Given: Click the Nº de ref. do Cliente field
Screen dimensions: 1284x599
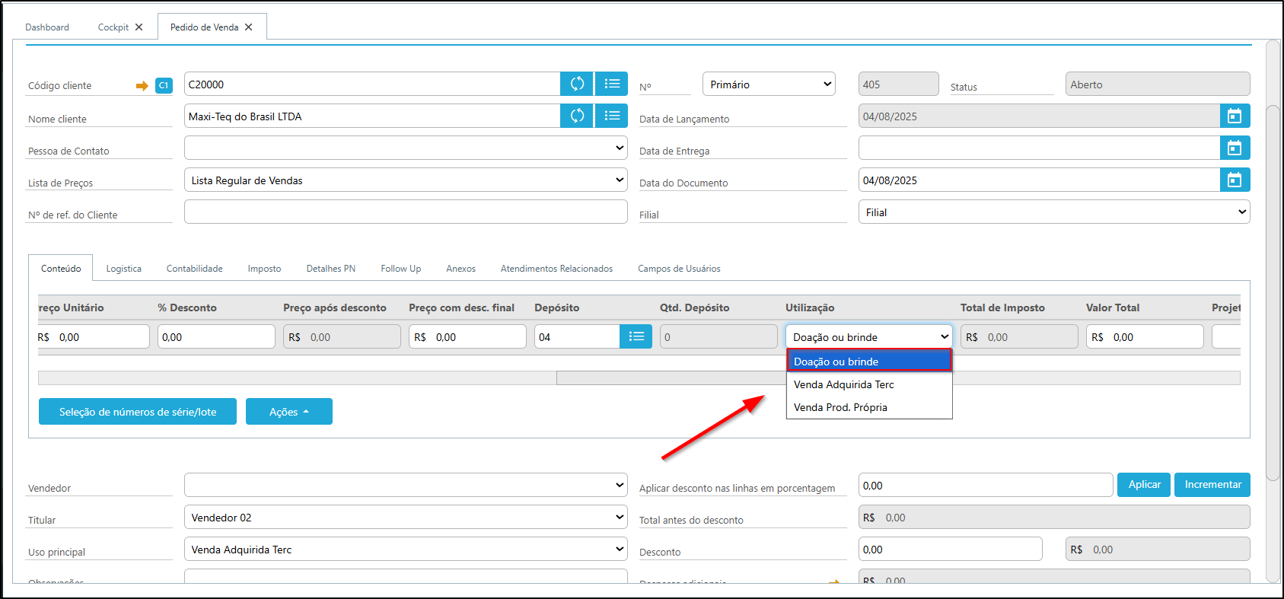Looking at the screenshot, I should pyautogui.click(x=406, y=212).
